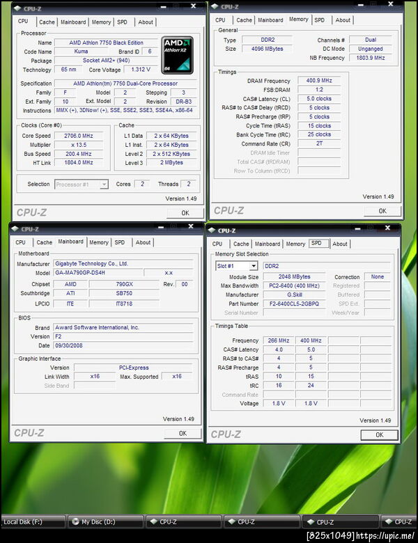Click CPU-Z title icon in SPD window
This screenshot has height=543, width=418.
point(212,230)
